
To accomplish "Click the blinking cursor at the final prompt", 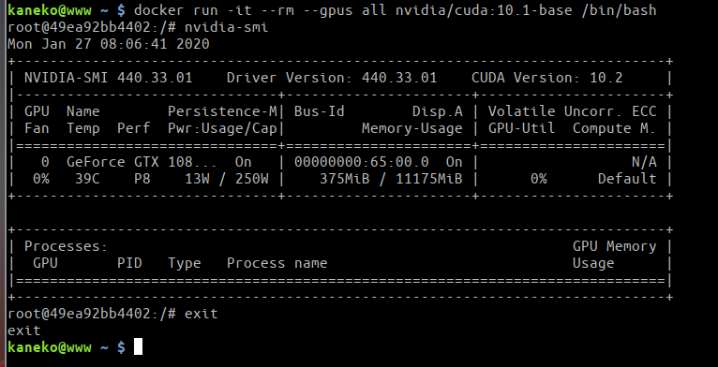I will click(x=138, y=346).
